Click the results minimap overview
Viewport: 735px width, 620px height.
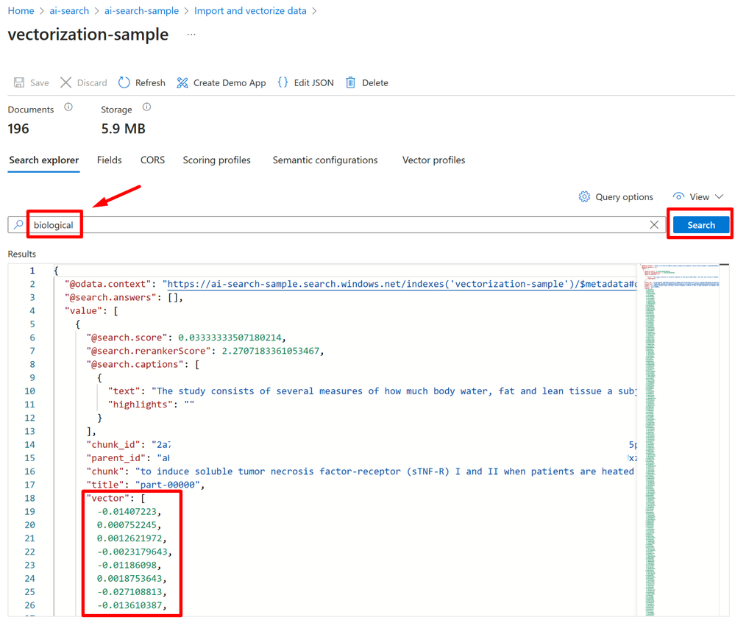point(680,440)
